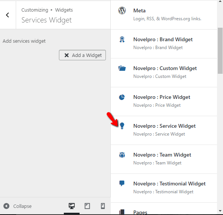Choose Novelpro : Testimonial Widget title
Viewport: 223px width, 215px height.
[x=169, y=184]
